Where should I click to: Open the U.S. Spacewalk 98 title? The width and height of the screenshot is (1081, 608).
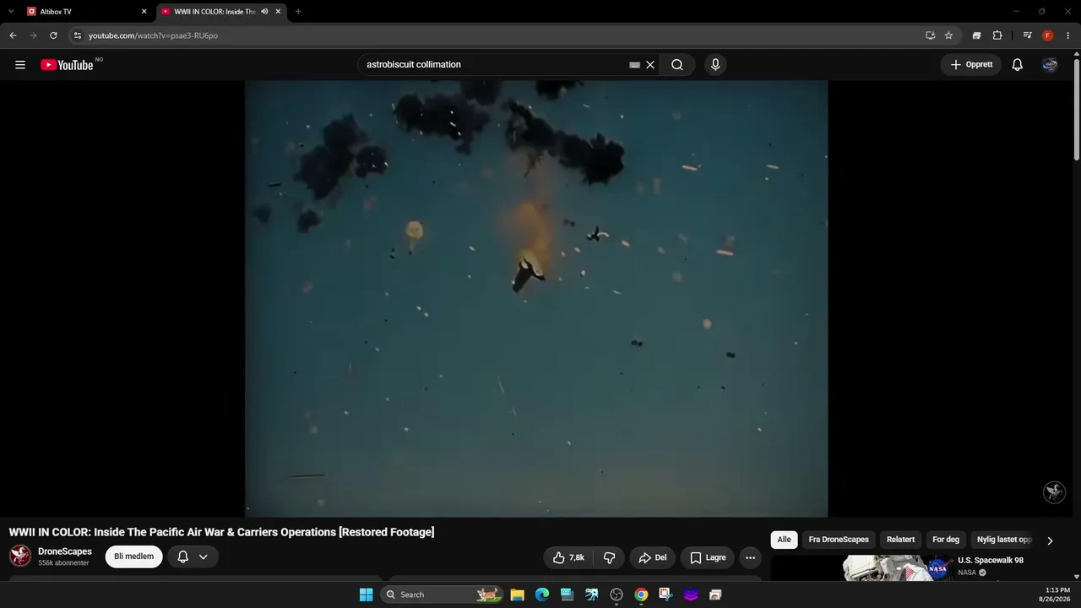991,561
